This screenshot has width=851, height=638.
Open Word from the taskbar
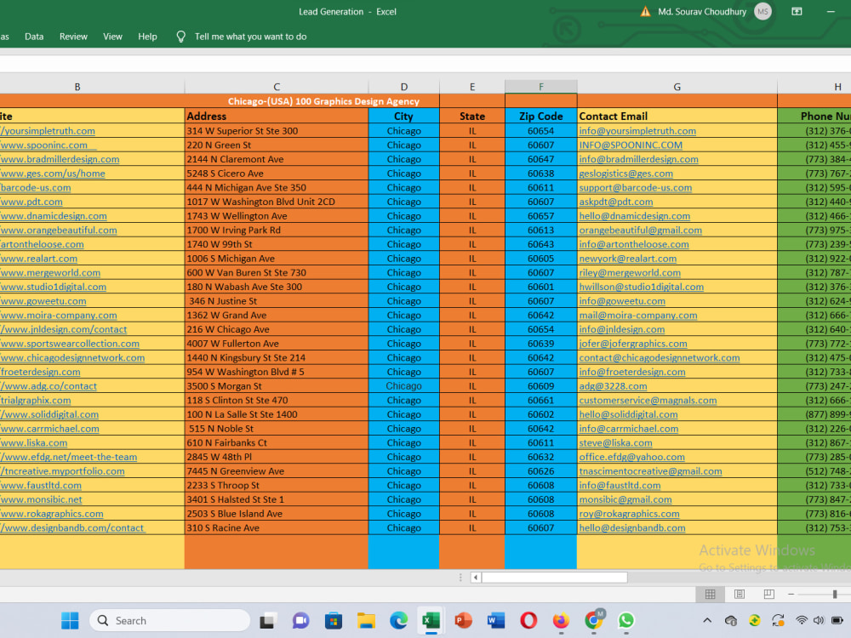point(495,620)
